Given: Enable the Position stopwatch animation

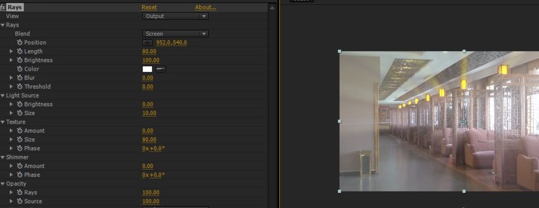Looking at the screenshot, I should click(x=20, y=42).
